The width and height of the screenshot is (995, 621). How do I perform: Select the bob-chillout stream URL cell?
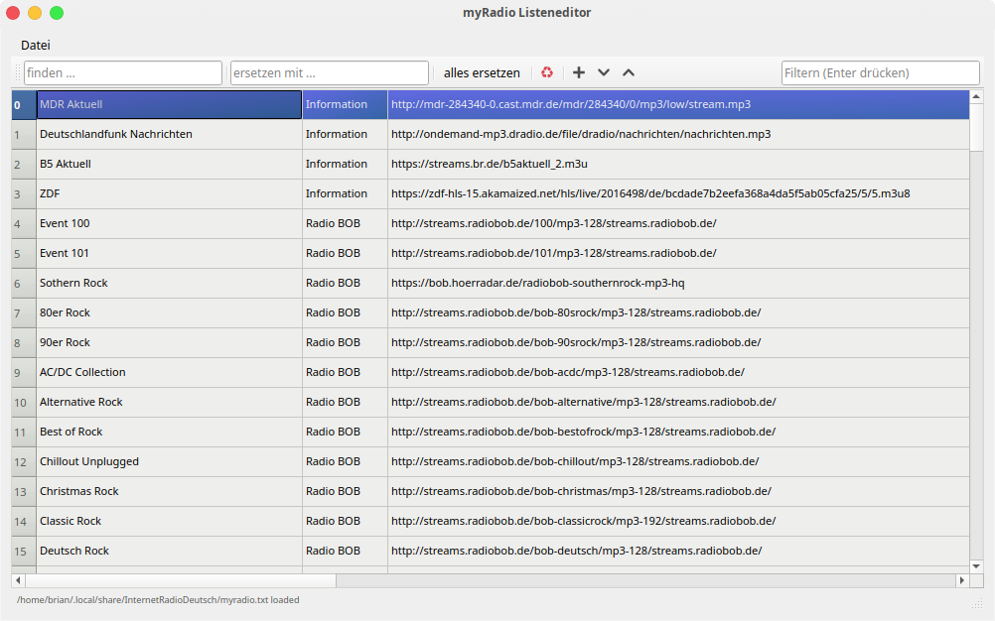coord(679,462)
